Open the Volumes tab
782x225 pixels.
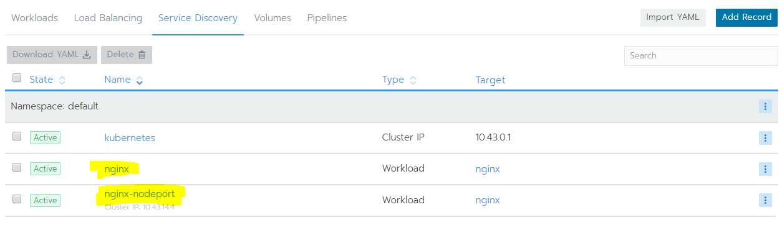click(273, 18)
